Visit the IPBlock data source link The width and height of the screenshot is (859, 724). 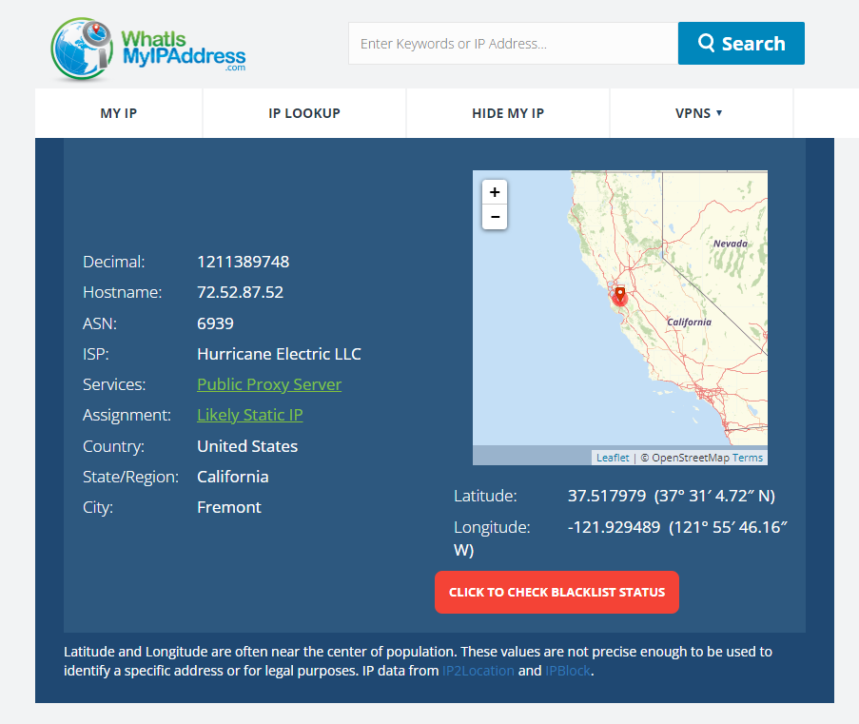point(567,671)
